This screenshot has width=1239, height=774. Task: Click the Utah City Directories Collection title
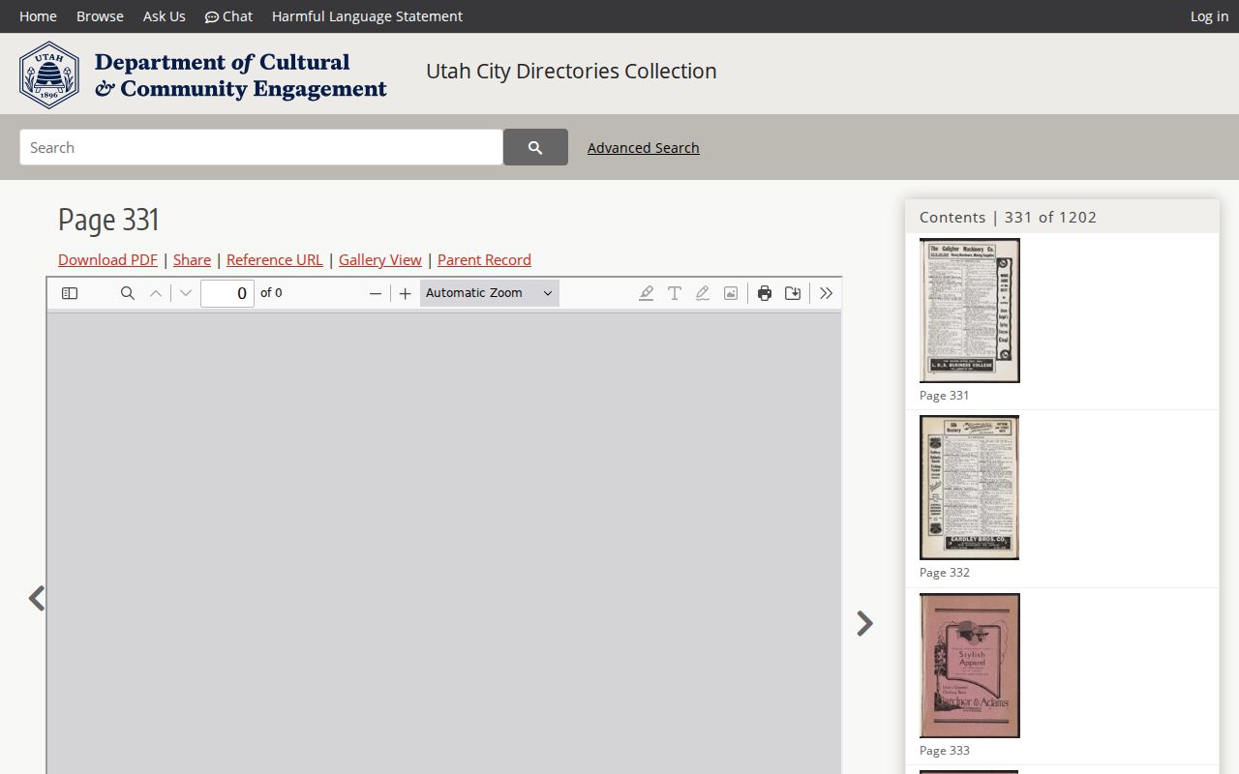571,72
